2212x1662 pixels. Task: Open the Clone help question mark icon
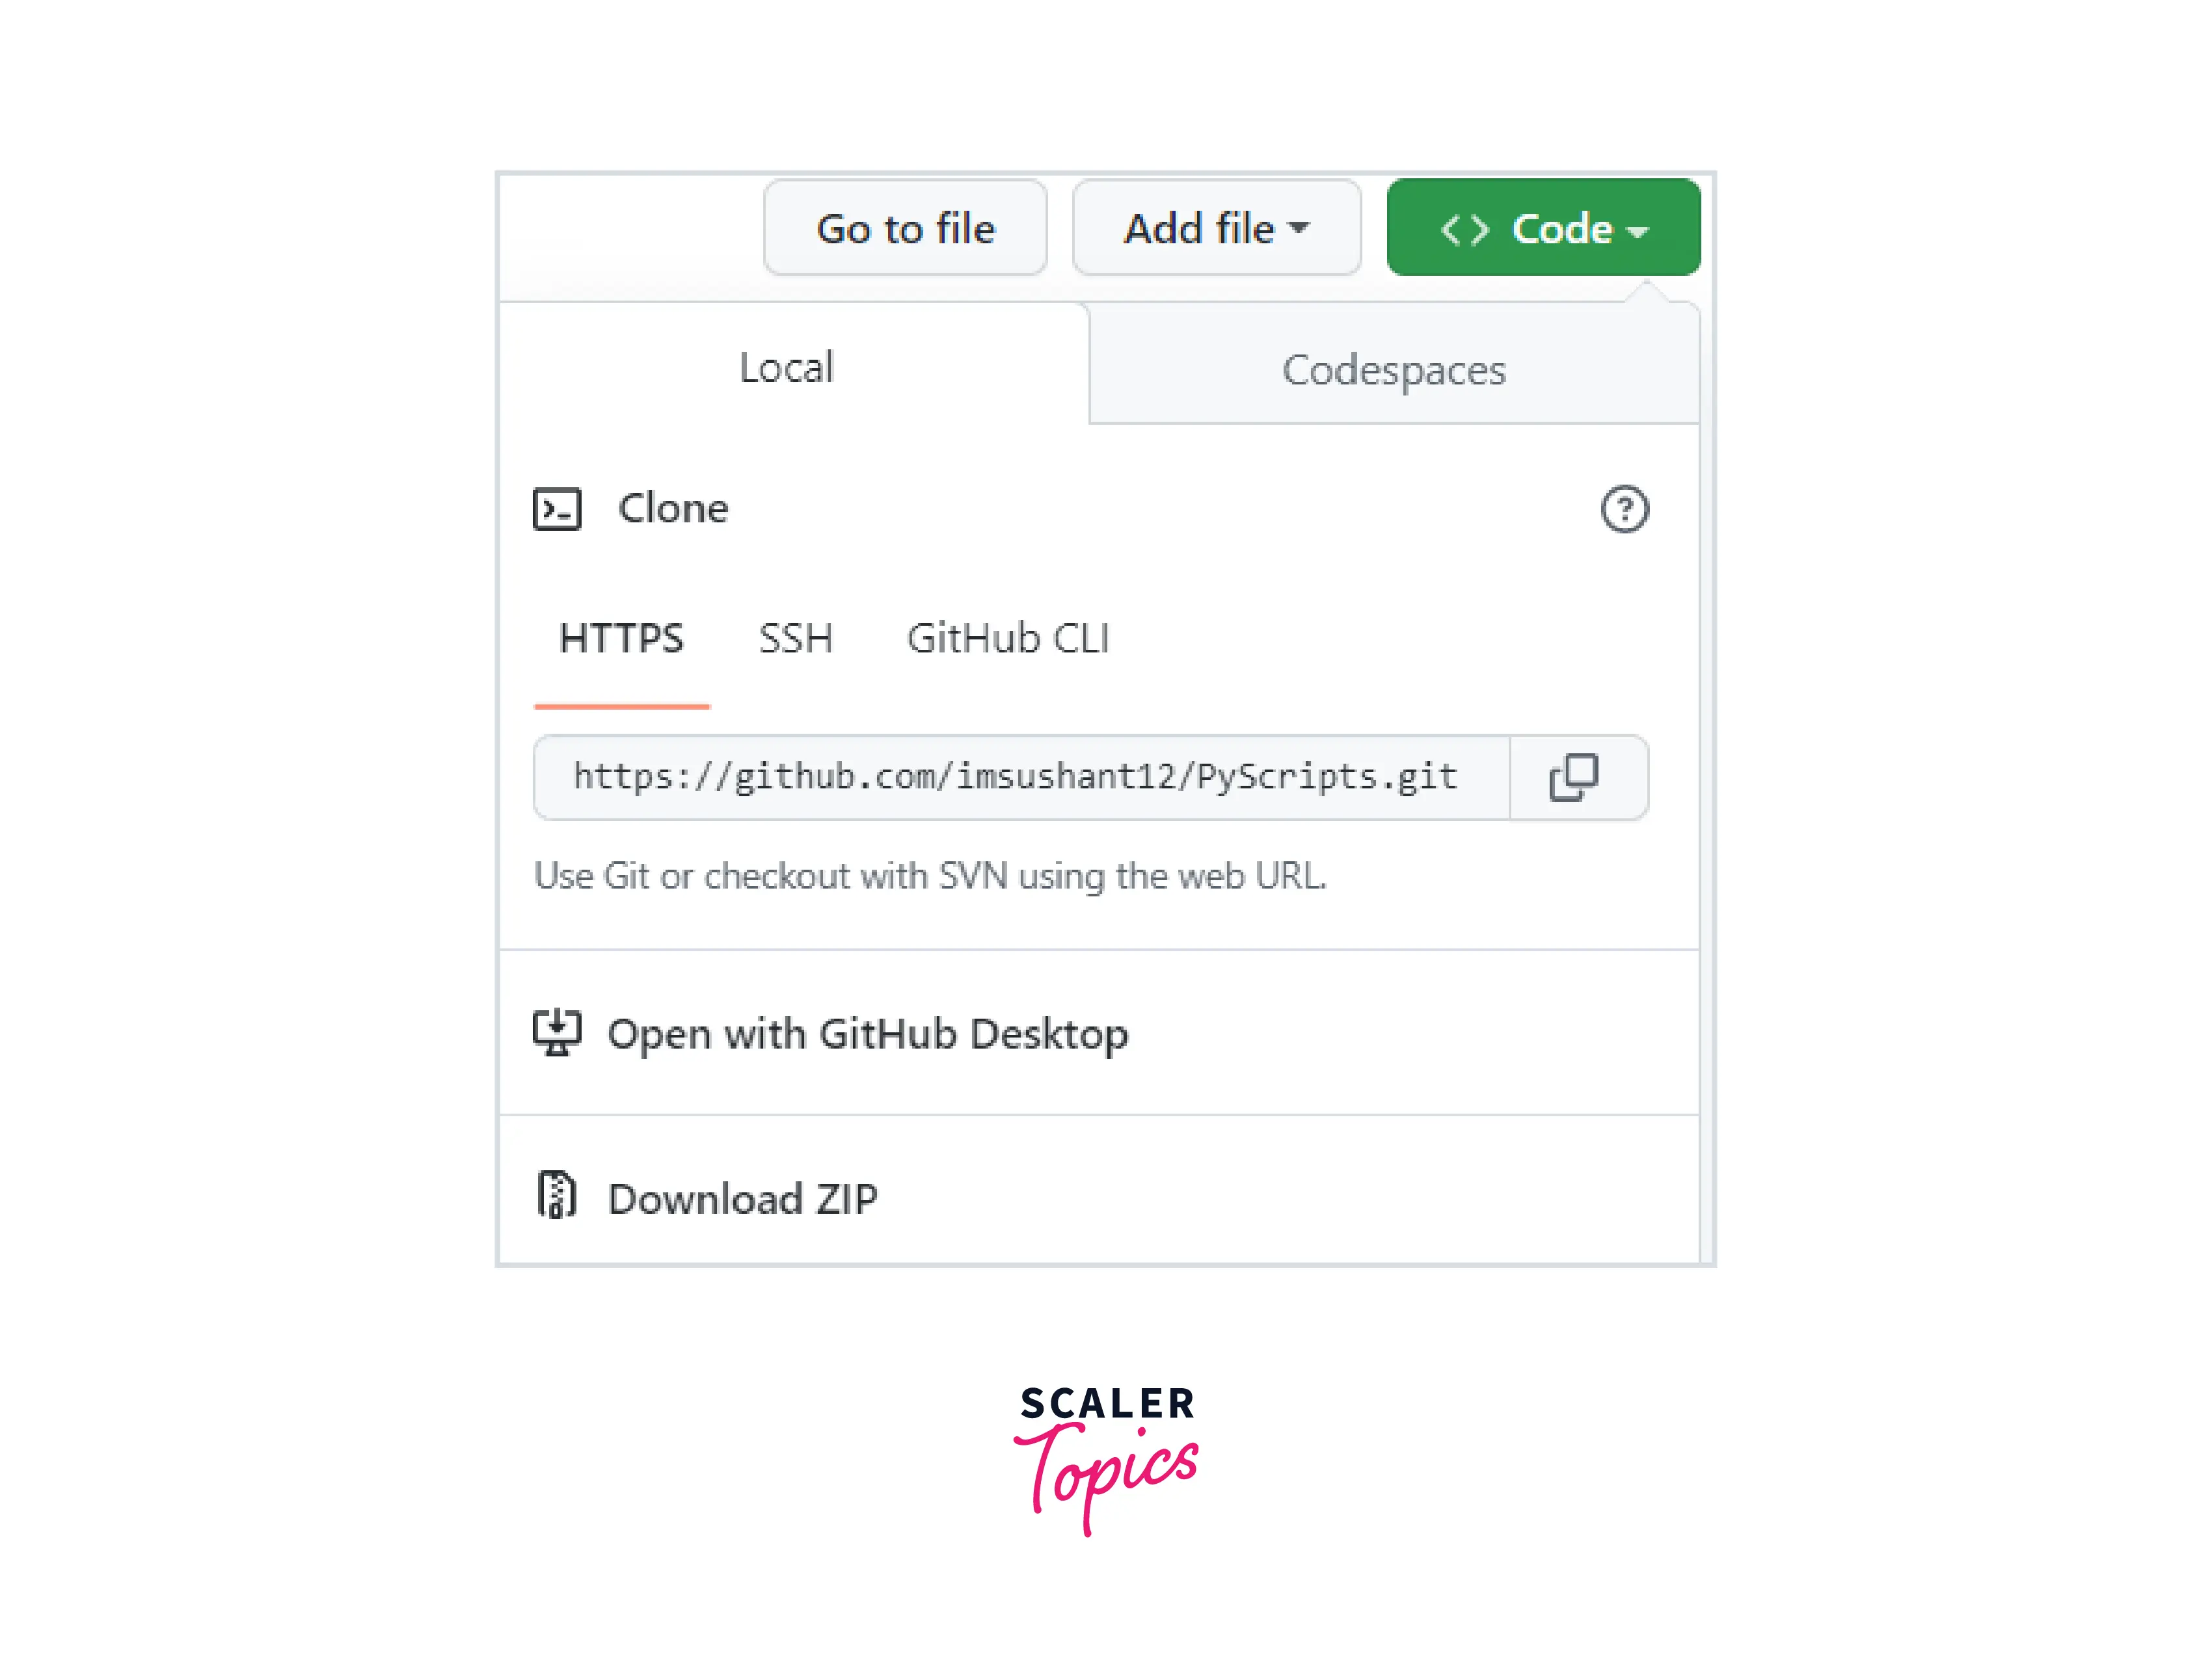1624,509
